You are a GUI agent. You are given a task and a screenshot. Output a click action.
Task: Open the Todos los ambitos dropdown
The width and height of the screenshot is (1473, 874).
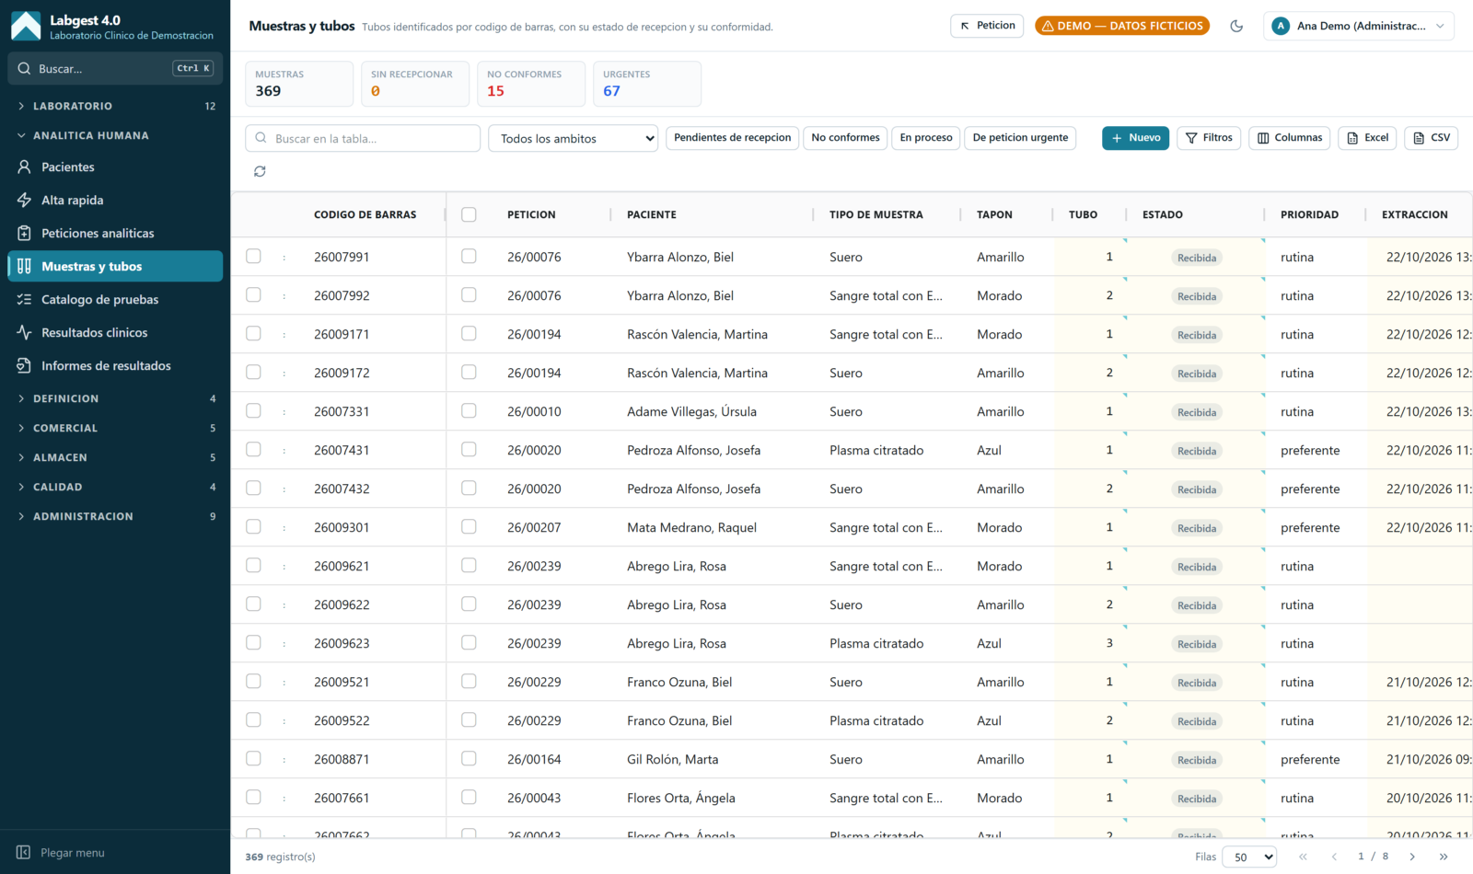[573, 138]
